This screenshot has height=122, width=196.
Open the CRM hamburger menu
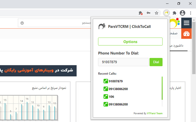[187, 23]
